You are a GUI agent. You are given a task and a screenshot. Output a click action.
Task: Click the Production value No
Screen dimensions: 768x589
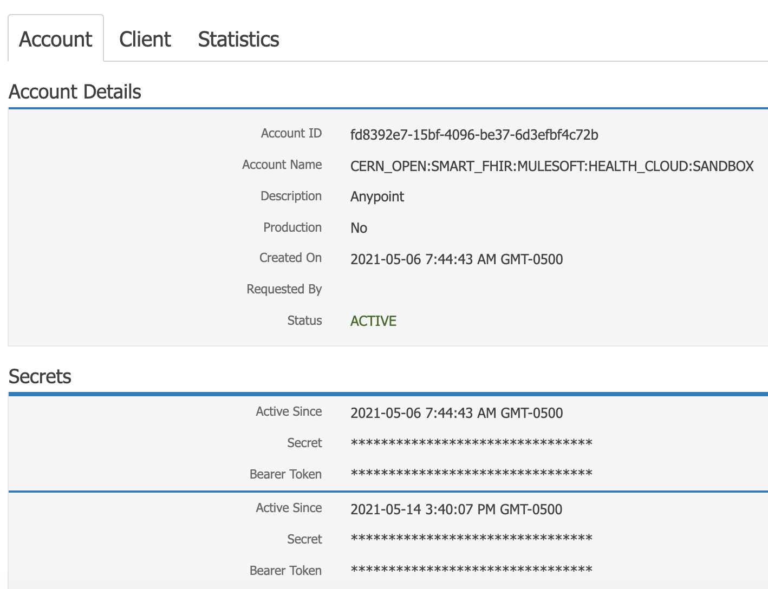click(x=359, y=227)
